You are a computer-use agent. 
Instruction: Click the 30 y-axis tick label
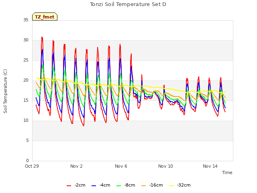coord(26,40)
